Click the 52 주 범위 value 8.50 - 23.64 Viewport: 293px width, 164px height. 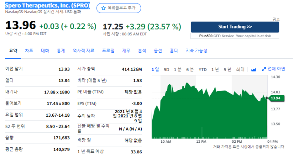(x=58, y=127)
